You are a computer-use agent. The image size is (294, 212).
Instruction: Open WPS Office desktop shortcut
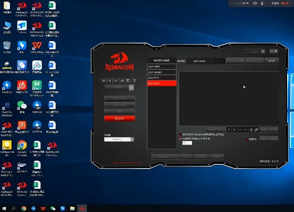point(37,48)
